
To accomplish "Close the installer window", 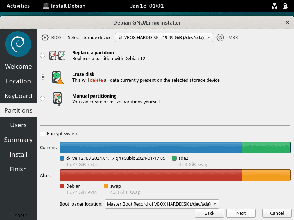I will (x=287, y=22).
